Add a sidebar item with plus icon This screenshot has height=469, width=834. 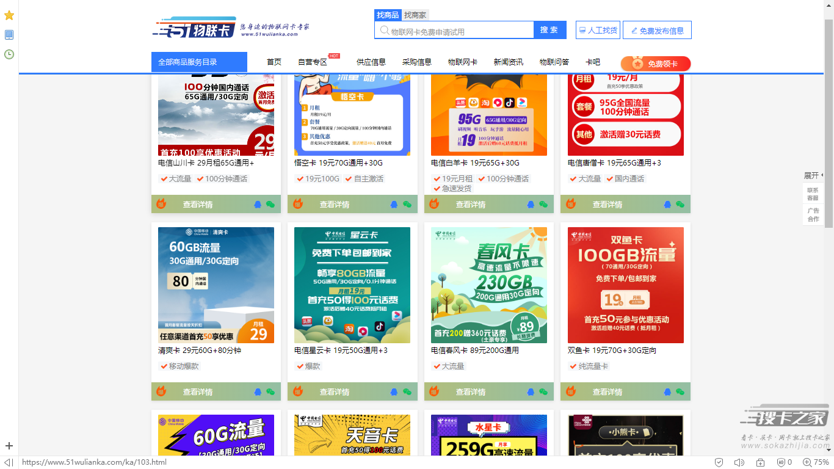tap(9, 446)
